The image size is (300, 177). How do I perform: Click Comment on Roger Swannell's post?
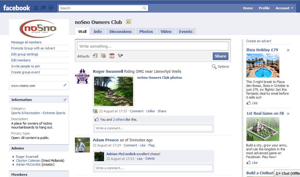(137, 111)
